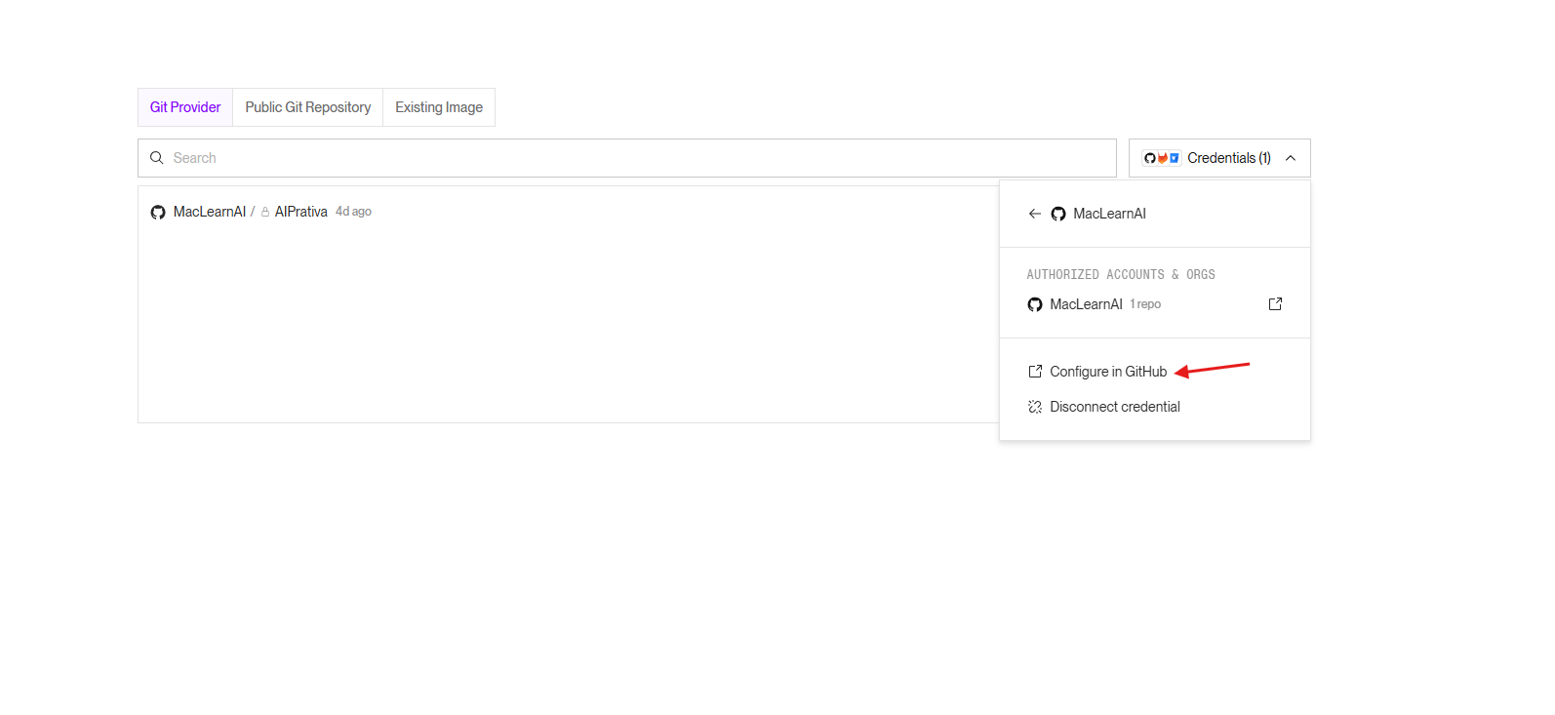Screen dimensions: 1555x715
Task: Click the GitHub logo in the credentials panel header
Action: pyautogui.click(x=1058, y=214)
